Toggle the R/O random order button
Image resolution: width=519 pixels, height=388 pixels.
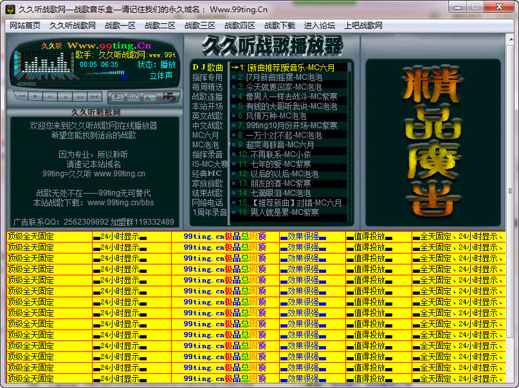[x=134, y=97]
